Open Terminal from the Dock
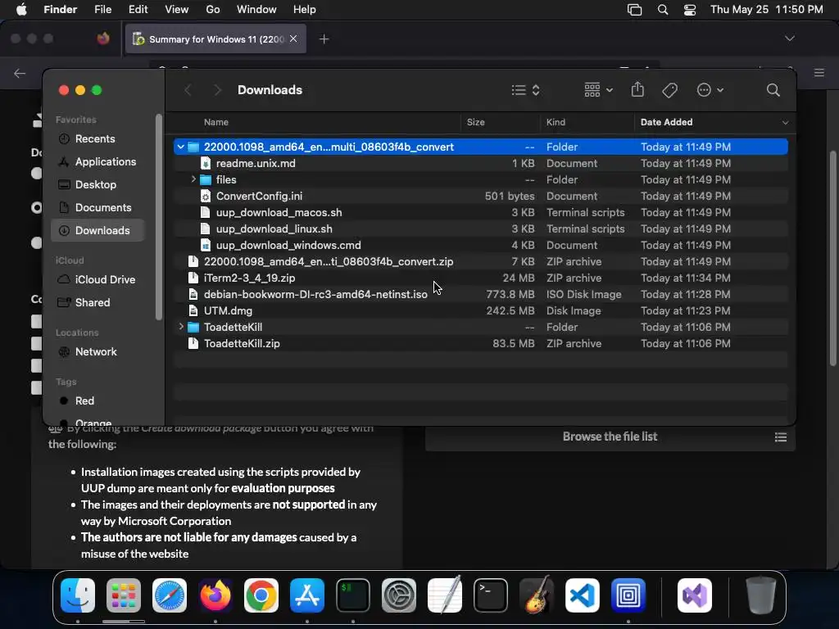The image size is (839, 629). (491, 595)
